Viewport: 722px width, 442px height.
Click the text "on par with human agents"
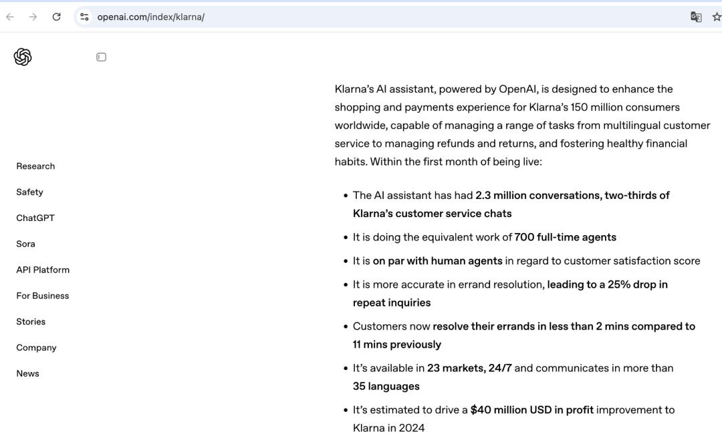pos(437,261)
